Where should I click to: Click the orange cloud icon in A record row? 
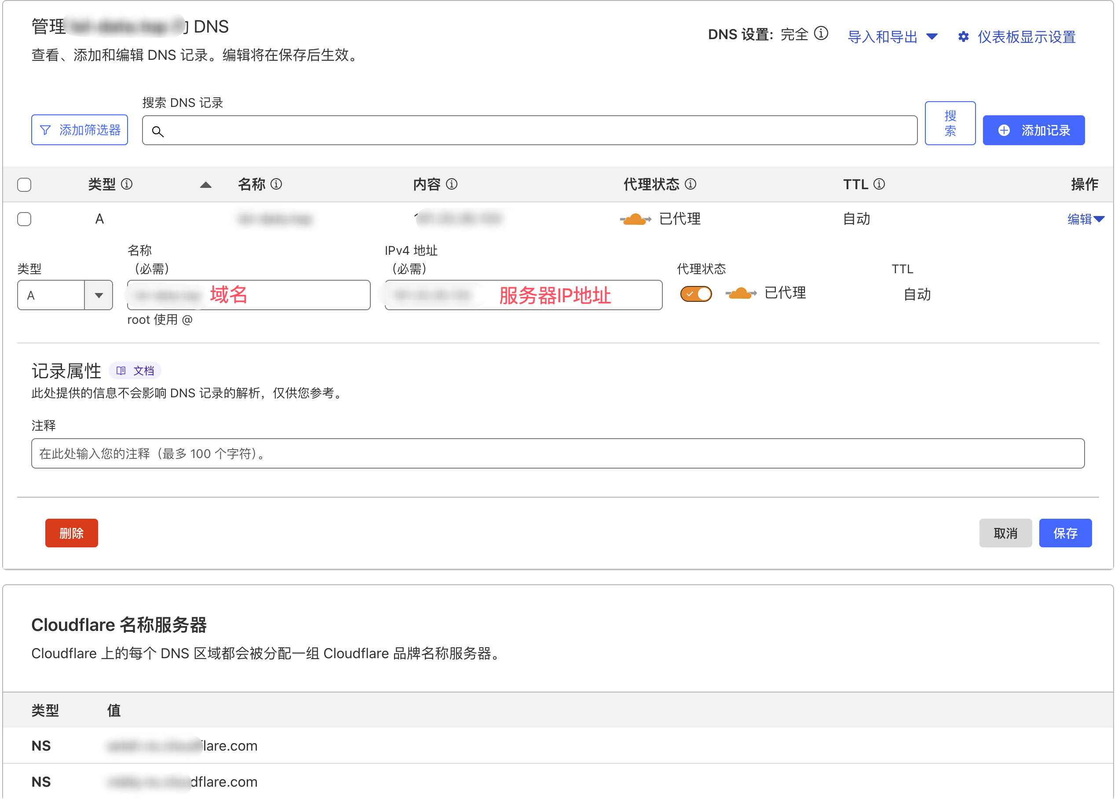(x=635, y=219)
